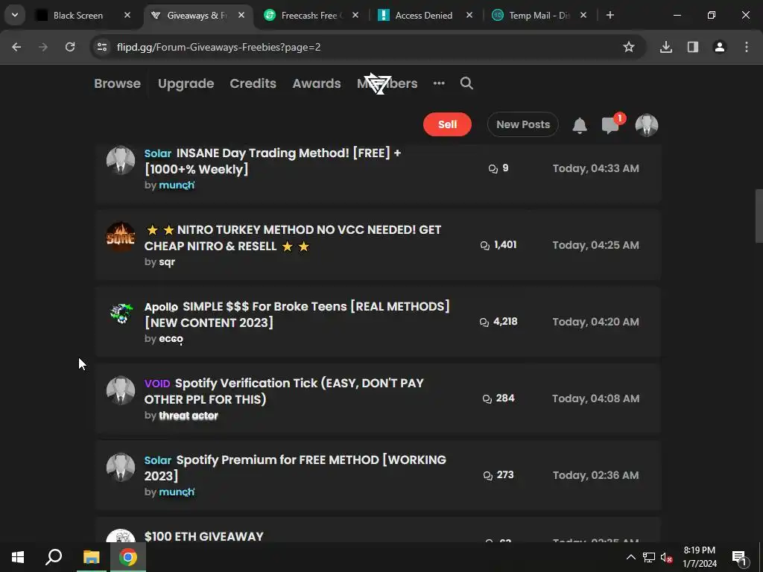Open muted volume icon in tray
This screenshot has height=572, width=763.
(x=666, y=557)
